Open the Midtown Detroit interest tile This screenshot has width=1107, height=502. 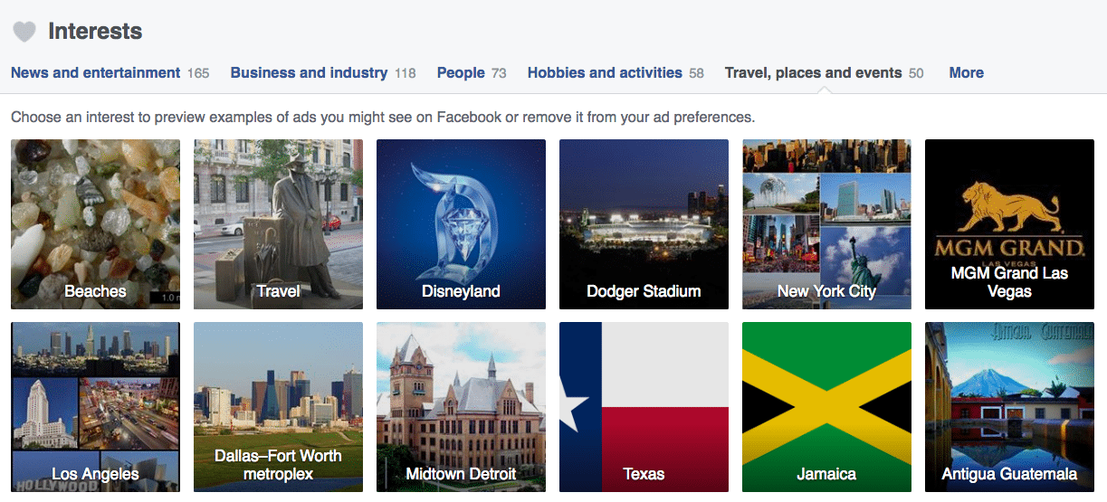click(461, 407)
